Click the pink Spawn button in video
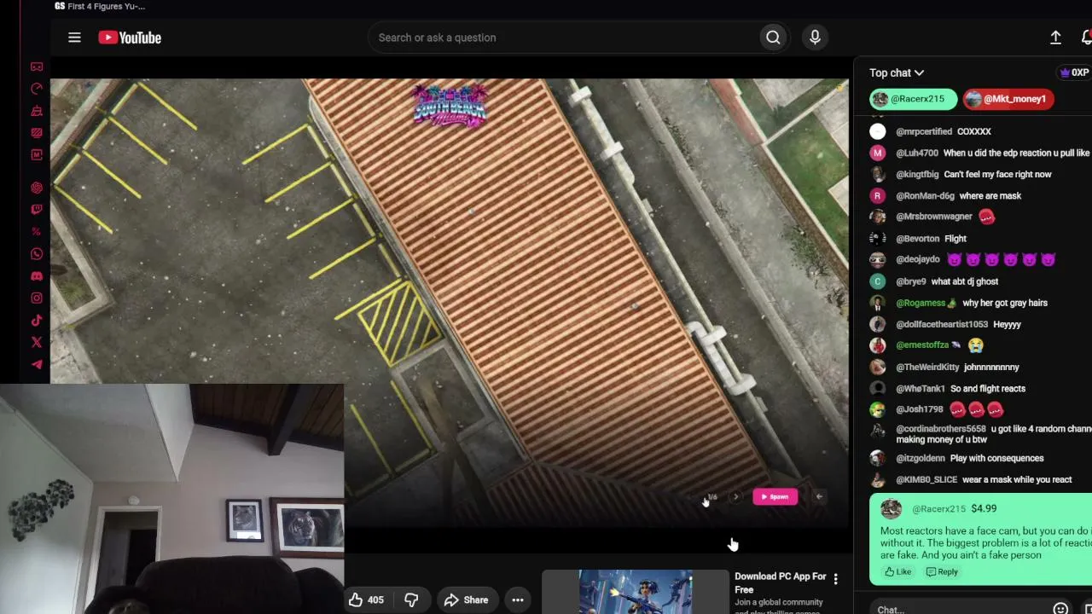Screen dimensions: 1092x614 (x=775, y=497)
